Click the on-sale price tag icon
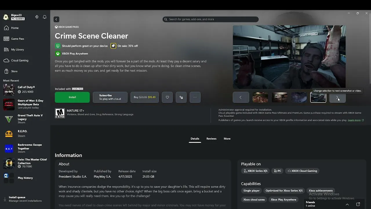Image resolution: width=371 pixels, height=209 pixels. 113,46
